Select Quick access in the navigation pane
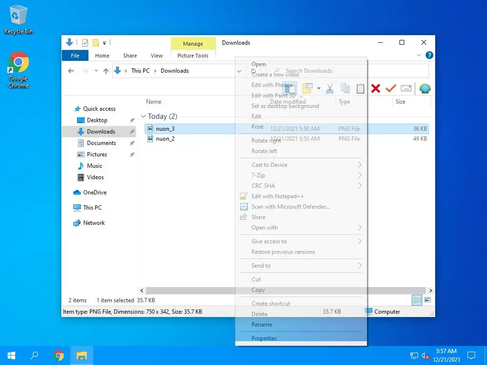The height and width of the screenshot is (365, 487). (x=95, y=109)
